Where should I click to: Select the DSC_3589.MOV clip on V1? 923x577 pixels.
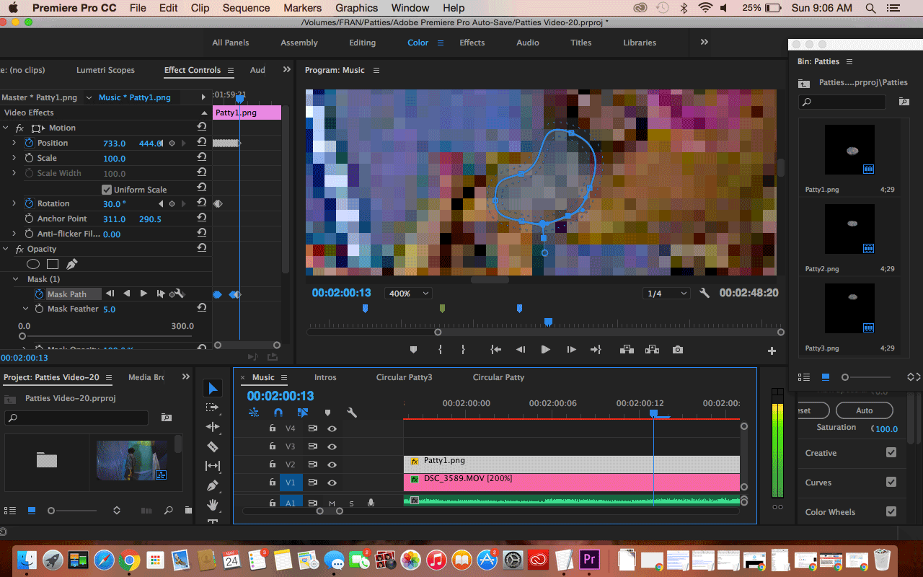click(572, 483)
